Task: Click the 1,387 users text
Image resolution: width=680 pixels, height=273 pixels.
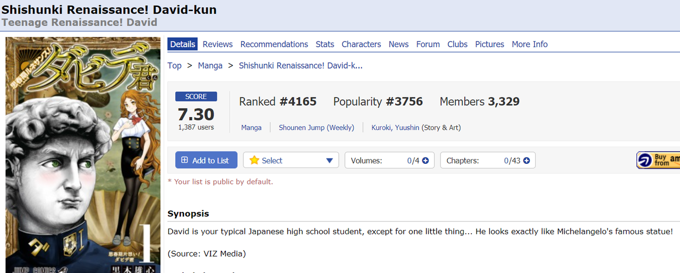Action: point(196,127)
